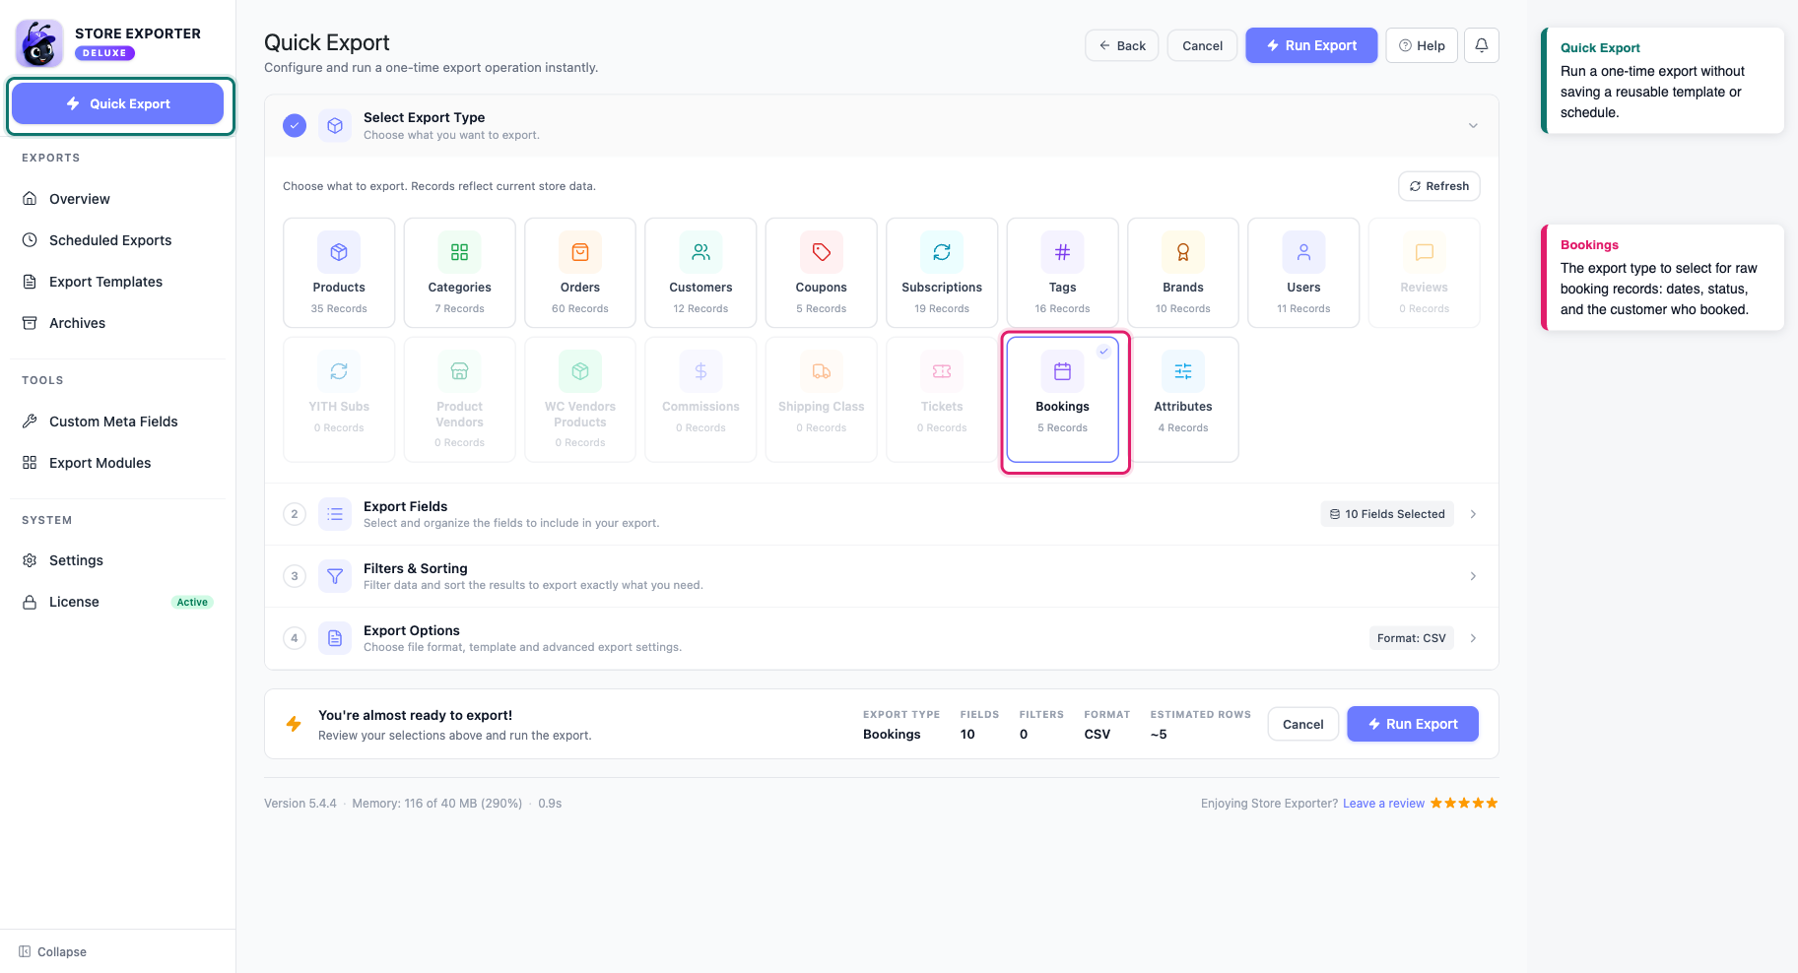Open Archives in sidebar
Image resolution: width=1798 pixels, height=973 pixels.
click(118, 323)
